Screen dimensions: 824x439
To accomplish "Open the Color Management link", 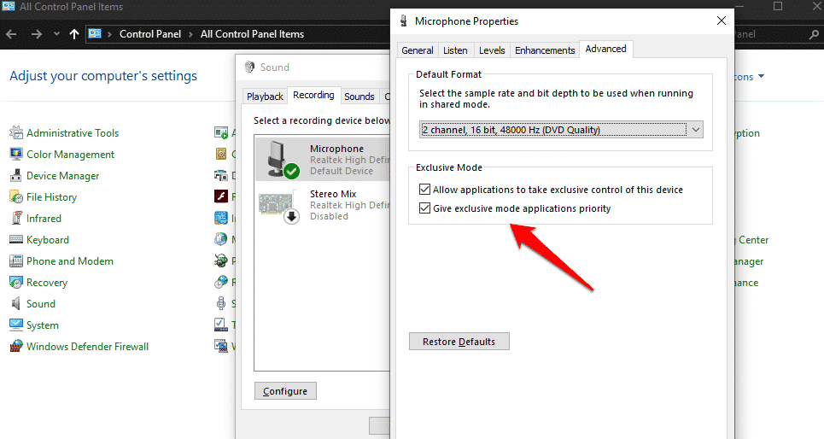I will pyautogui.click(x=70, y=155).
